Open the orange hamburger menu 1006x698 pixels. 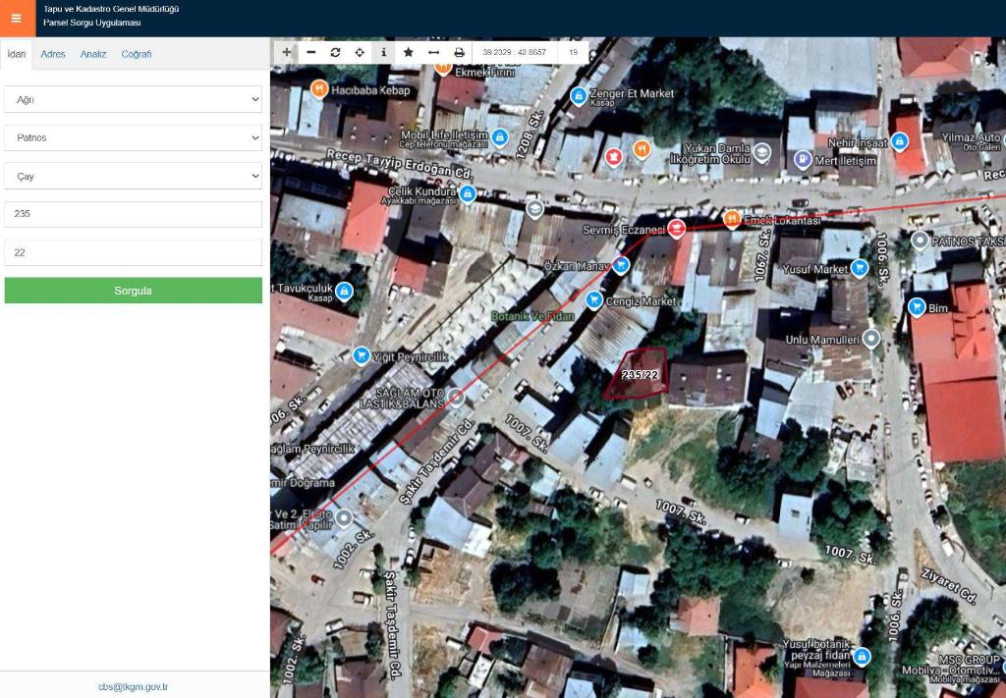[18, 18]
